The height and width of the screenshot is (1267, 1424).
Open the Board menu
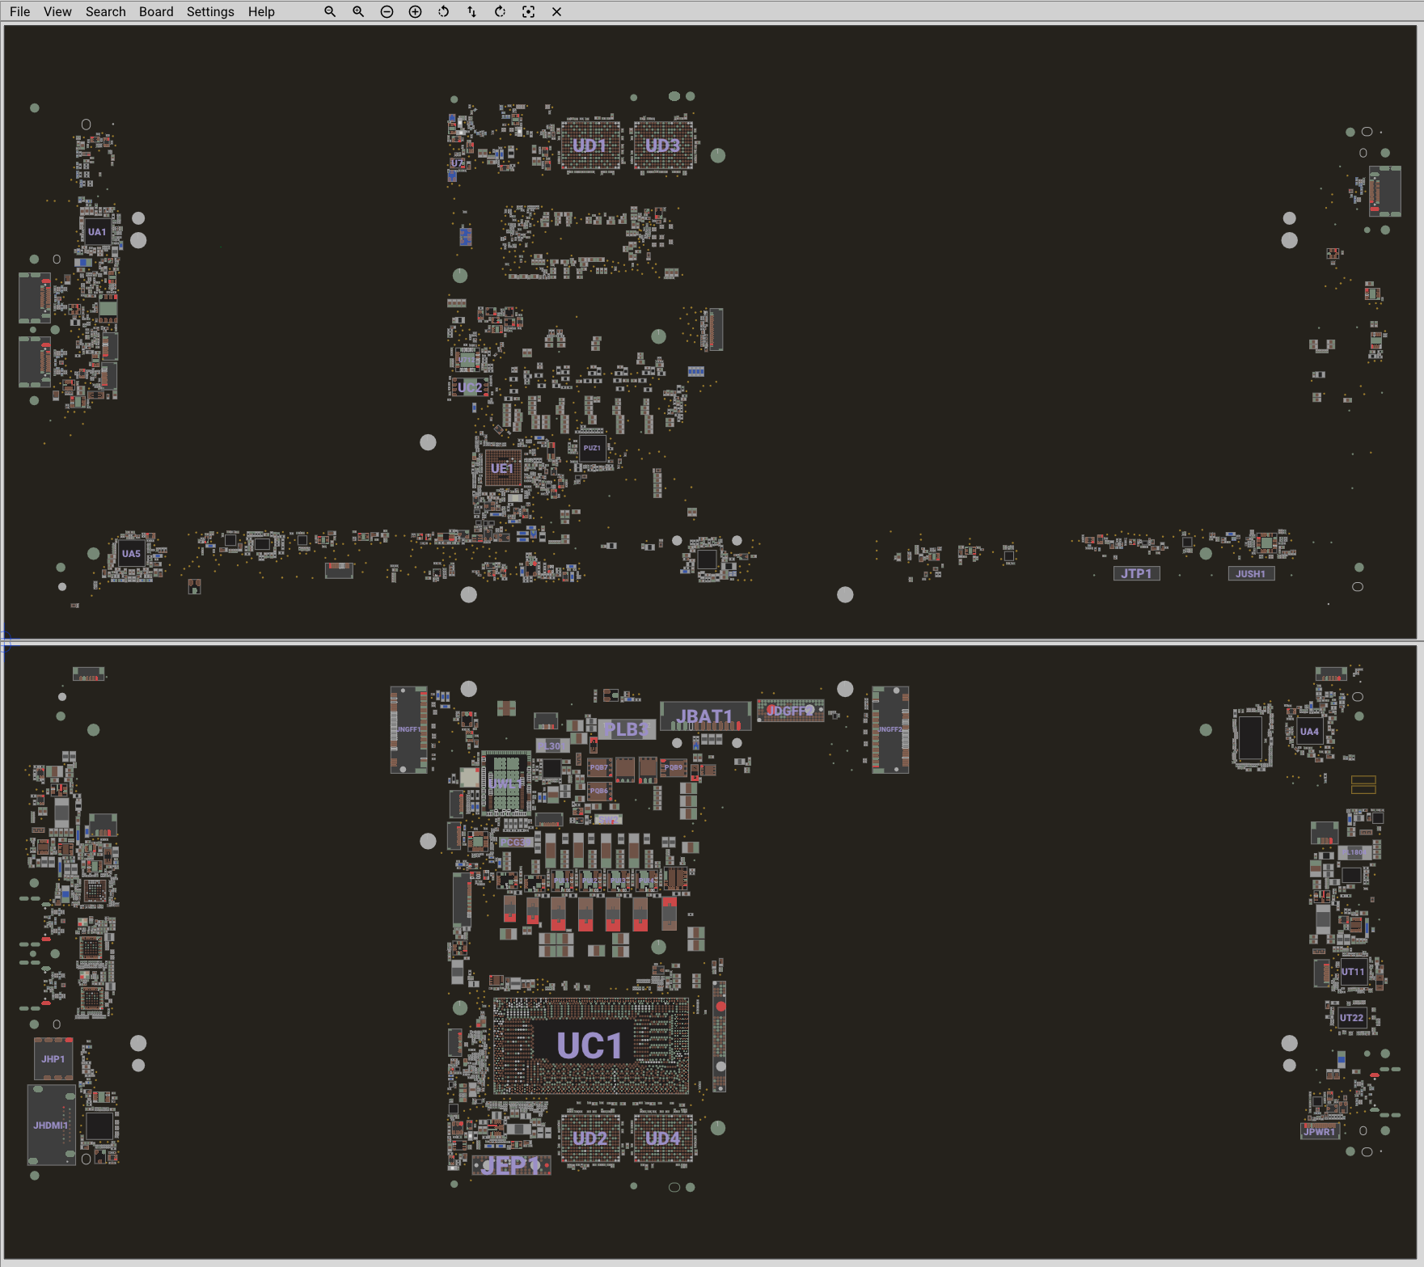(x=156, y=12)
